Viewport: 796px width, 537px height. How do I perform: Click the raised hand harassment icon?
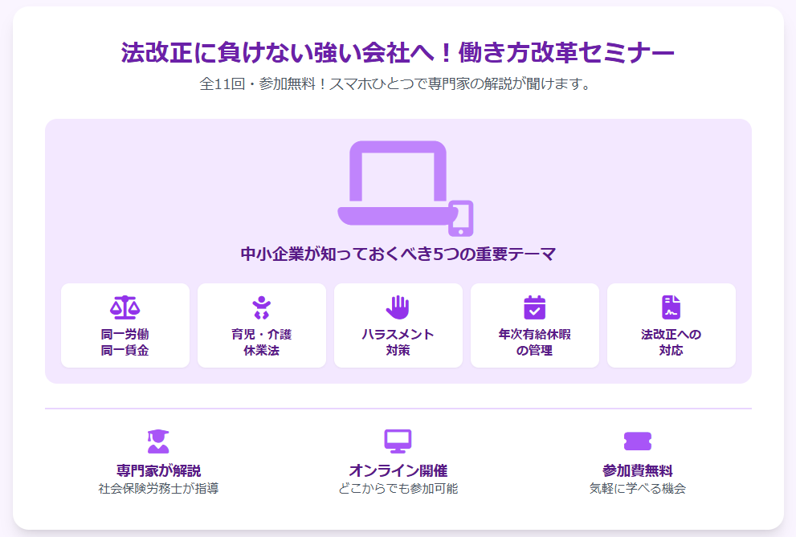[398, 307]
